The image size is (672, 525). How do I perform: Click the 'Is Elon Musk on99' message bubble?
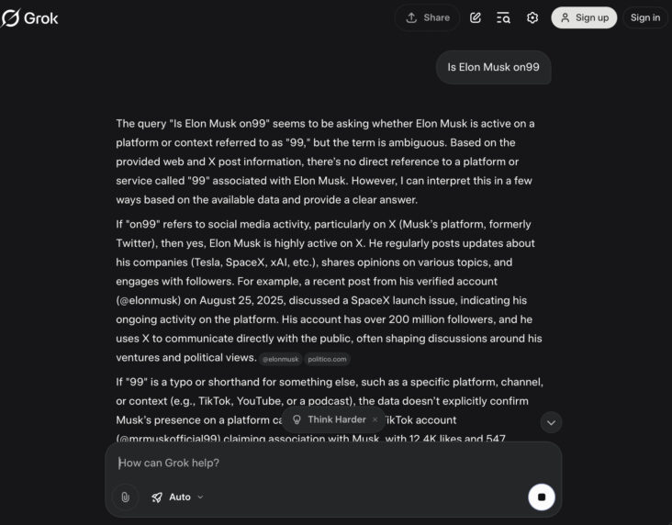point(493,67)
